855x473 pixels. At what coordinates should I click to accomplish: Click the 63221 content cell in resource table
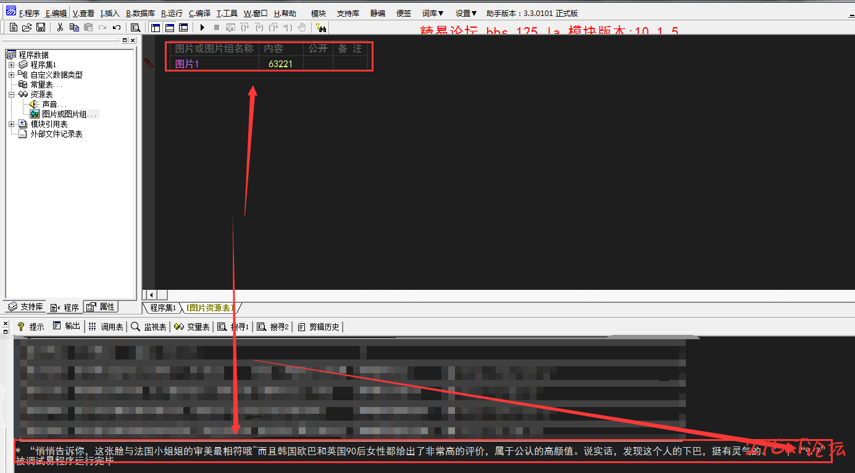click(281, 64)
